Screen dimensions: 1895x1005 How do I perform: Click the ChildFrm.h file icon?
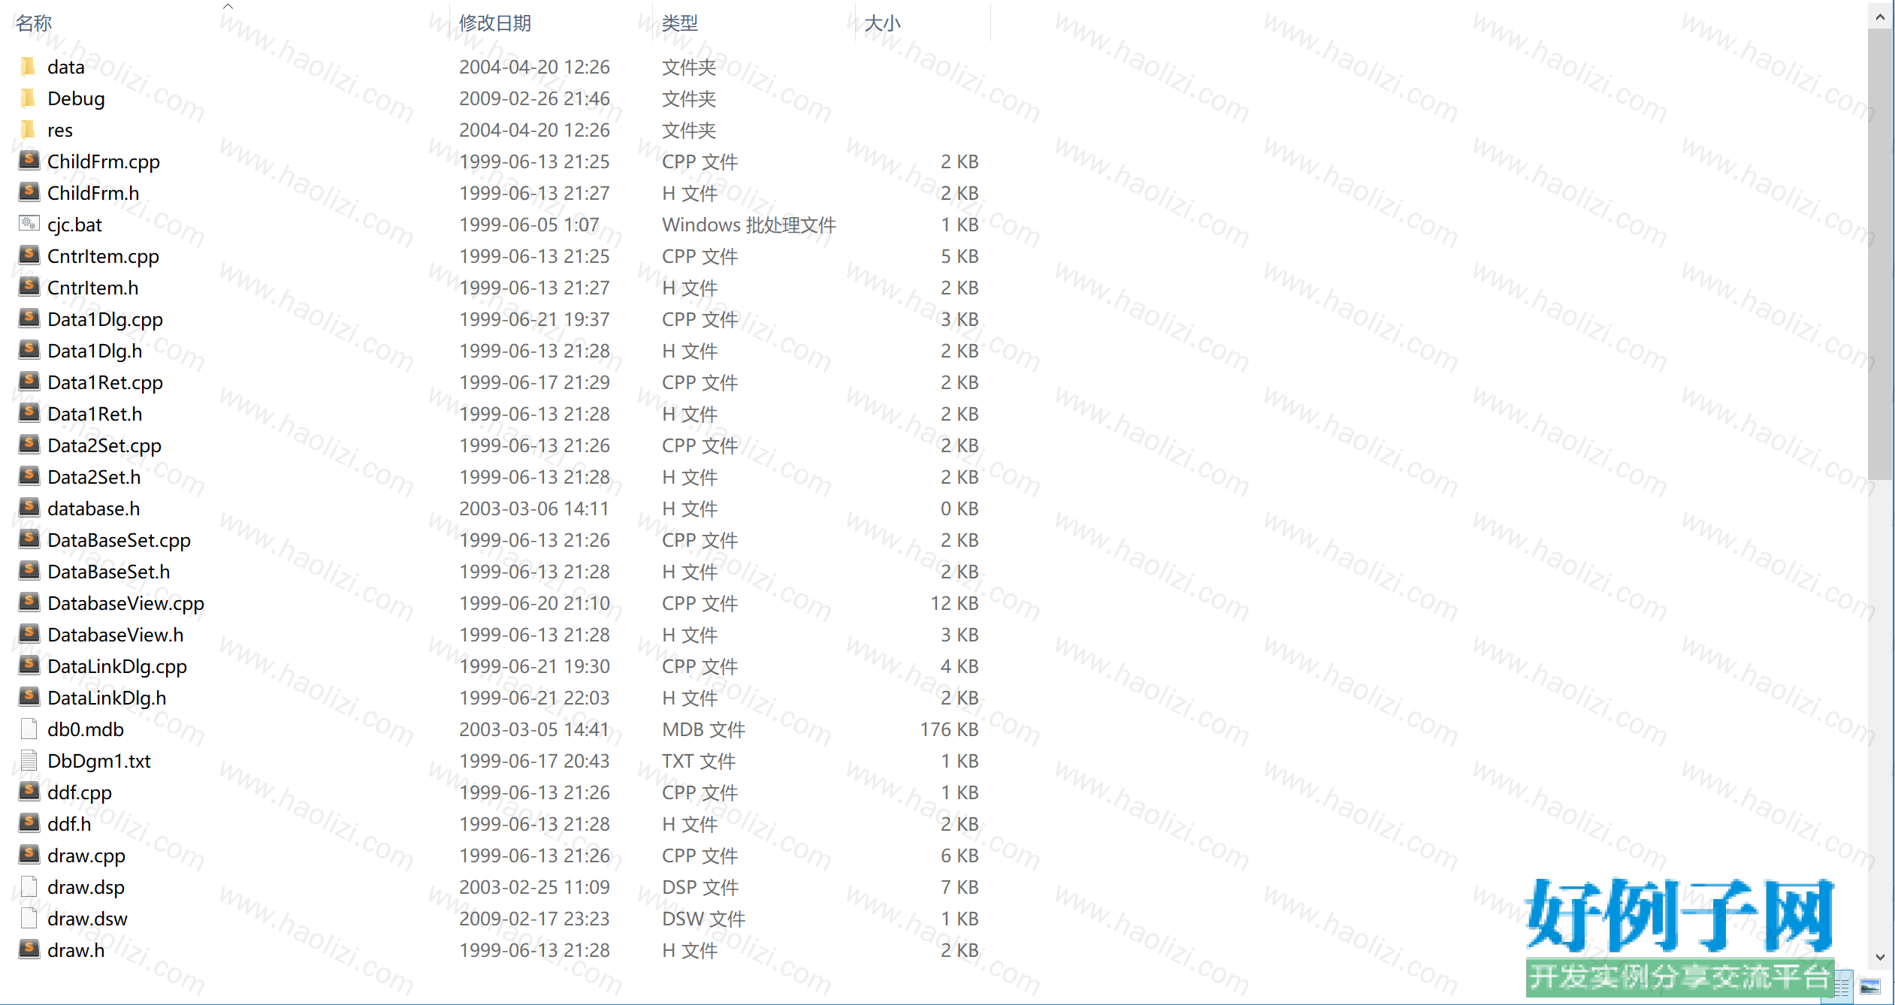[x=29, y=192]
